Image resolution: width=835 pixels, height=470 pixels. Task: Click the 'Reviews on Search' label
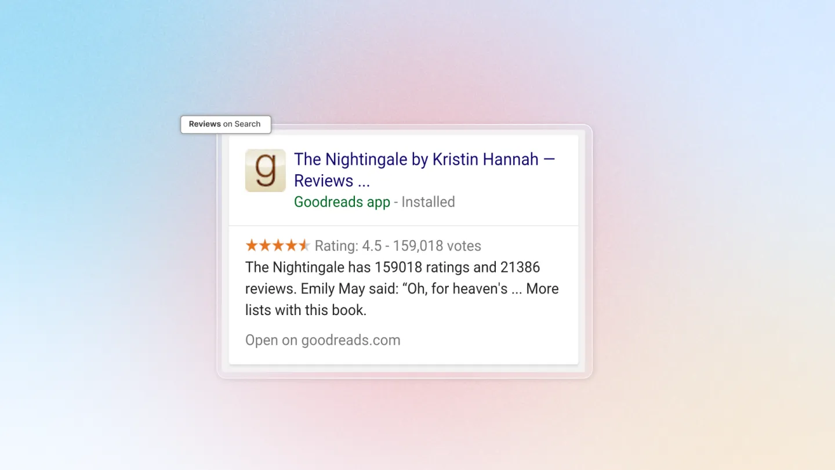pos(226,124)
